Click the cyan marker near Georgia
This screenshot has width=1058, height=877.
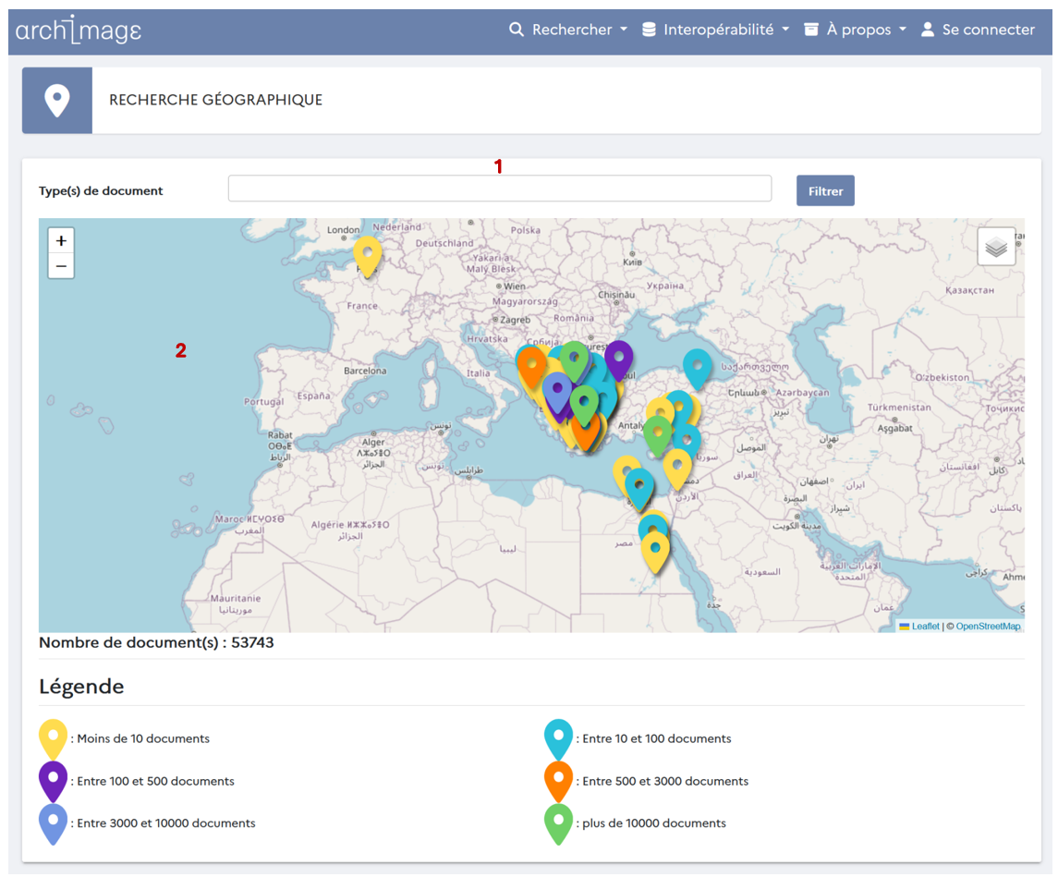[698, 367]
